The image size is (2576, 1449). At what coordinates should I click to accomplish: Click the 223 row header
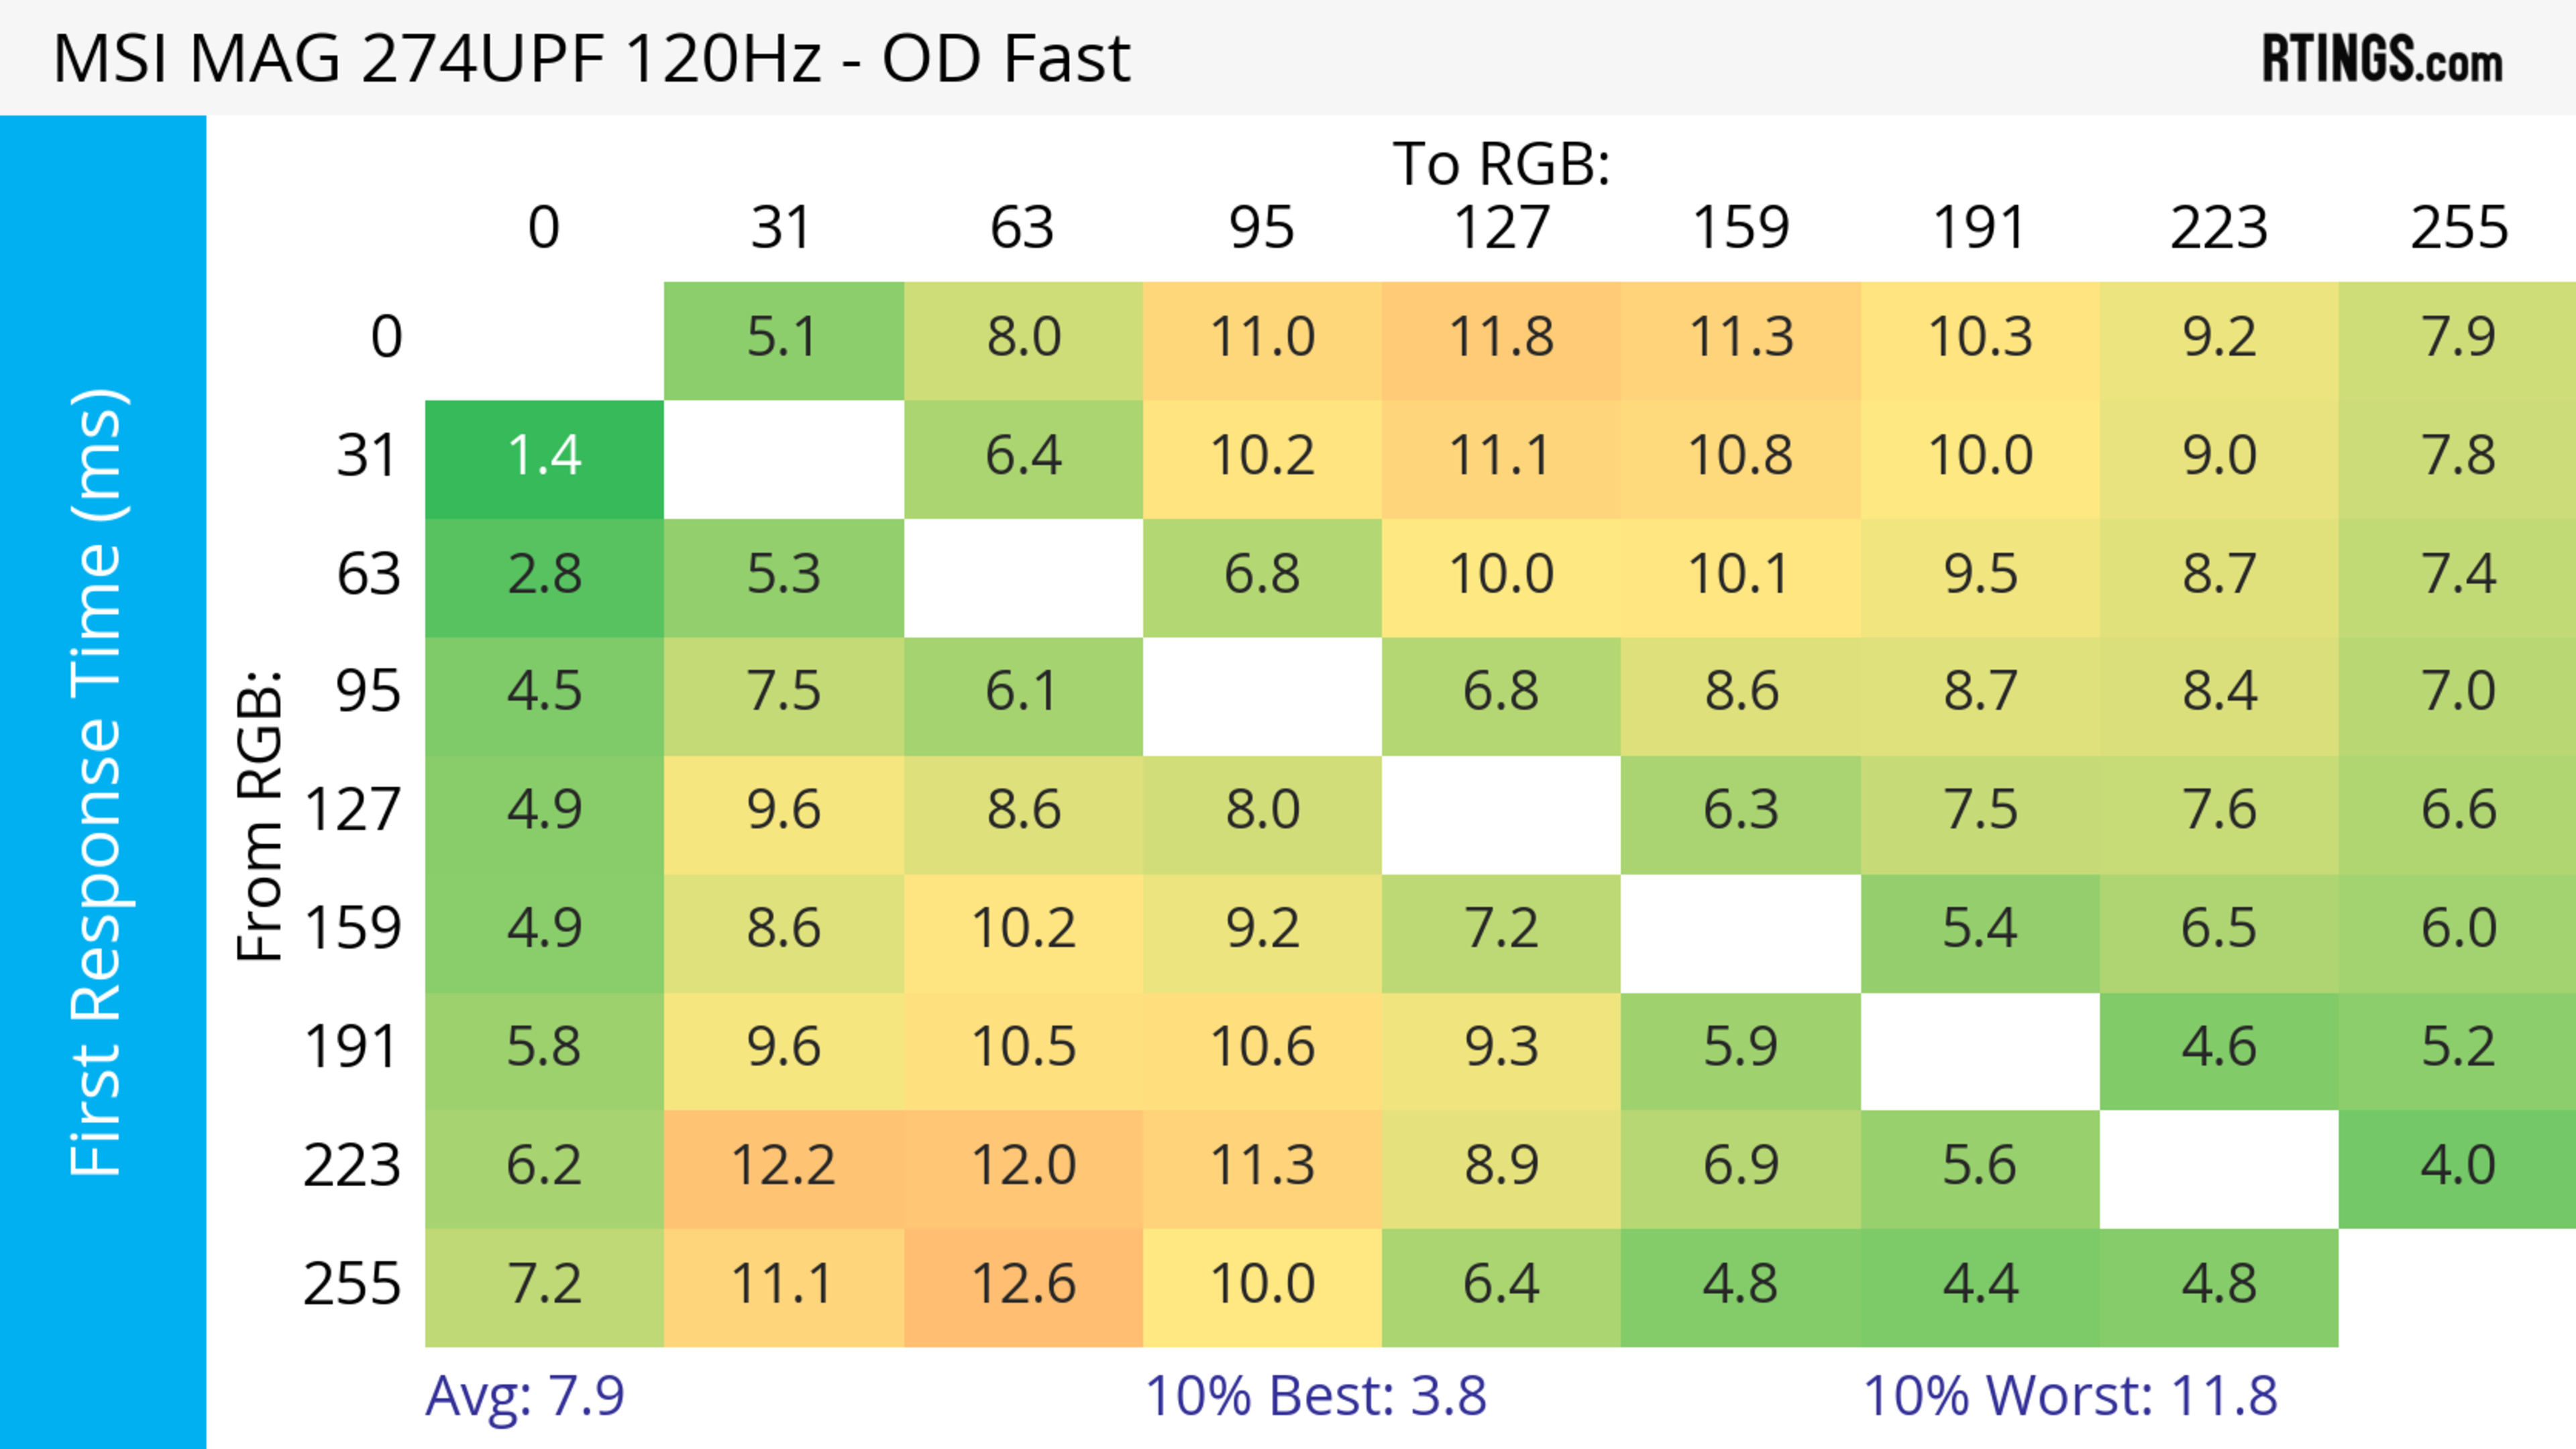pyautogui.click(x=352, y=1165)
